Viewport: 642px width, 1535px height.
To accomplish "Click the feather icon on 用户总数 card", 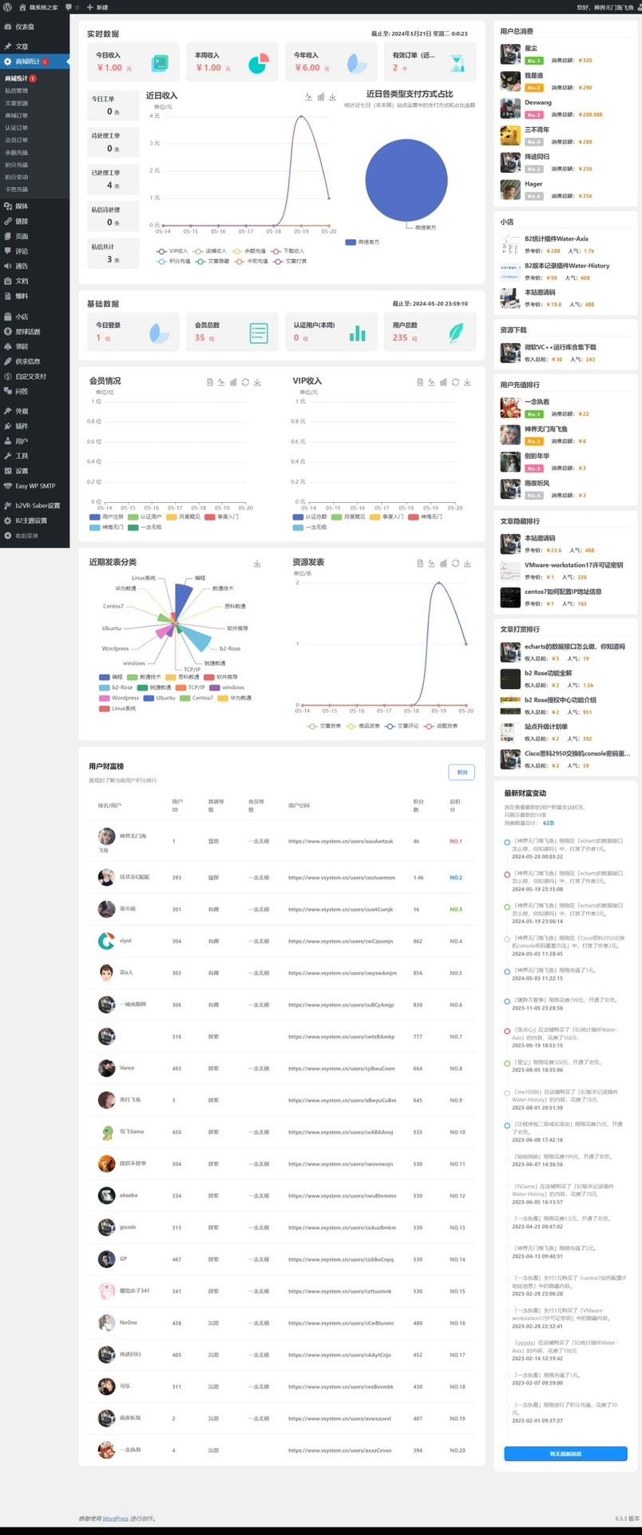I will click(x=456, y=333).
